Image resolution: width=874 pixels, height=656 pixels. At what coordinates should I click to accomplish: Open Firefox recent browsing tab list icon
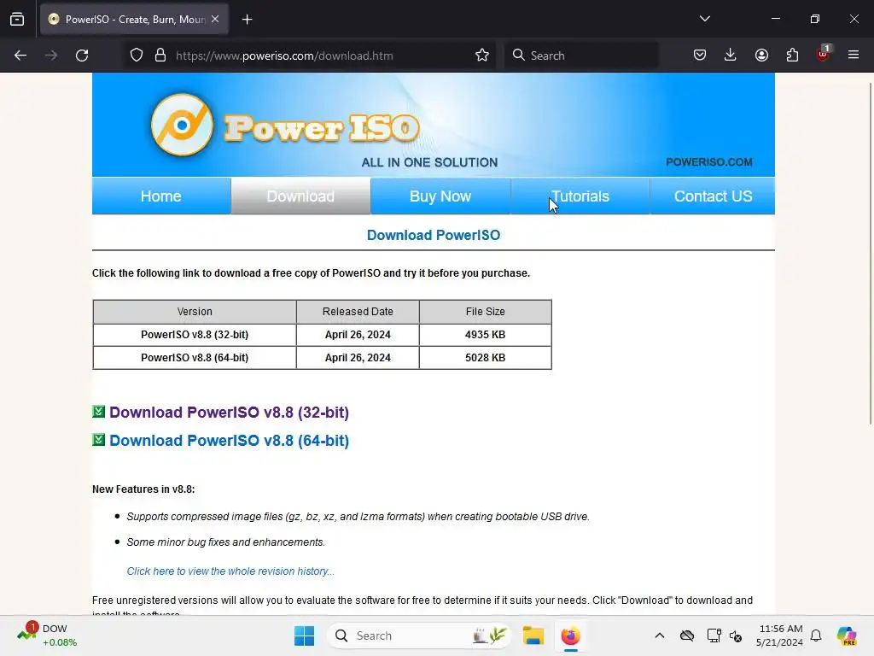click(17, 19)
